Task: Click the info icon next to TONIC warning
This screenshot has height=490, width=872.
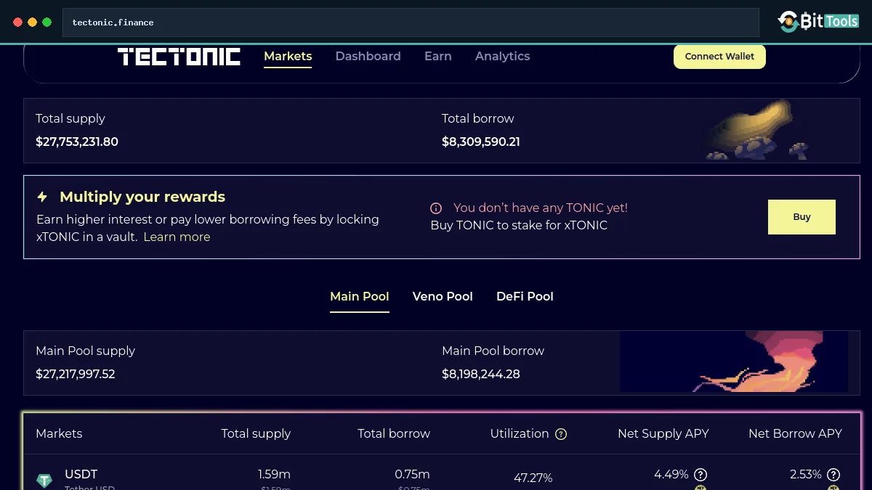Action: point(436,208)
